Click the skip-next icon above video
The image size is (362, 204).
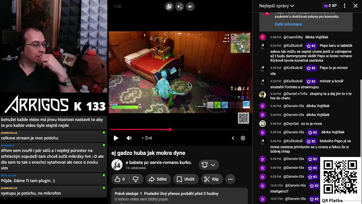pyautogui.click(x=190, y=7)
